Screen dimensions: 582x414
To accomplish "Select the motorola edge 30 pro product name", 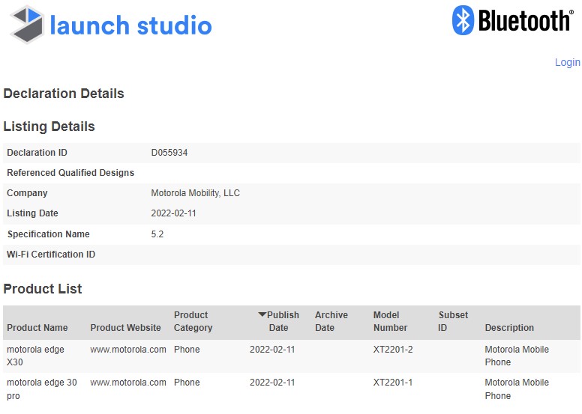I will (x=41, y=389).
